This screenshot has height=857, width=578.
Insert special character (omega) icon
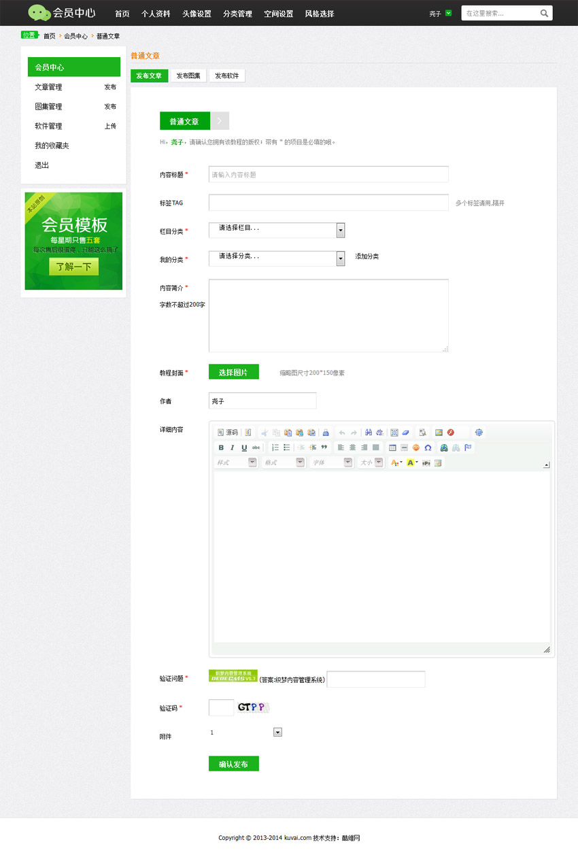(428, 448)
